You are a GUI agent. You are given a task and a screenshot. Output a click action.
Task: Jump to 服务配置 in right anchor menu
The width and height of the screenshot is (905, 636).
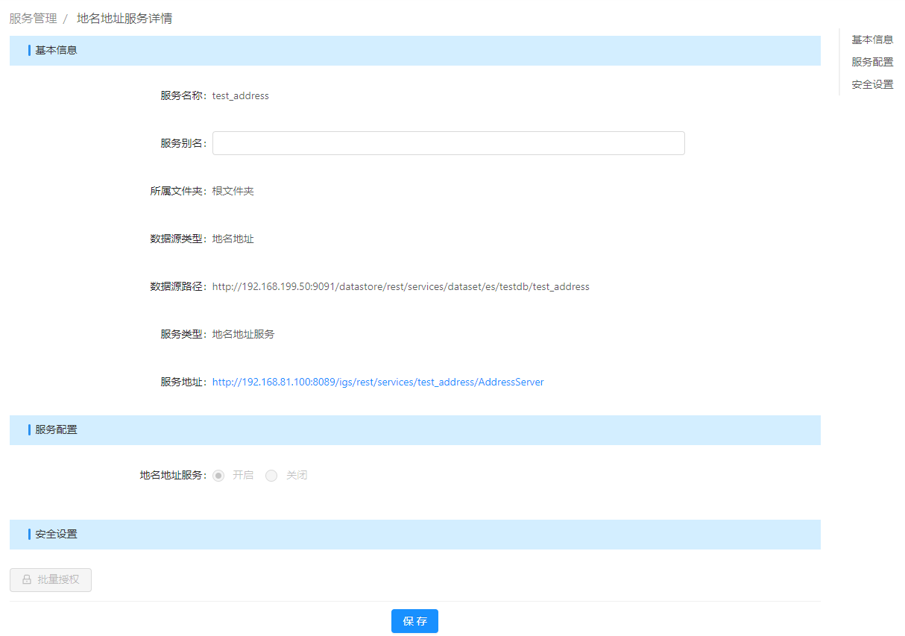point(872,62)
